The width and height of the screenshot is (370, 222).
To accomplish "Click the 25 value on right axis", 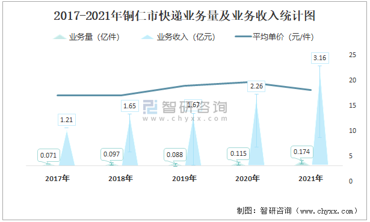I will click(353, 55).
